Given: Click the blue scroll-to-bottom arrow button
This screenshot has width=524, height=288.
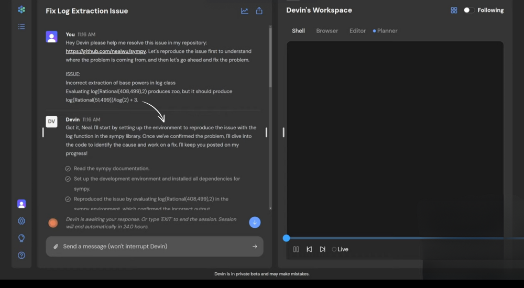Looking at the screenshot, I should [255, 223].
